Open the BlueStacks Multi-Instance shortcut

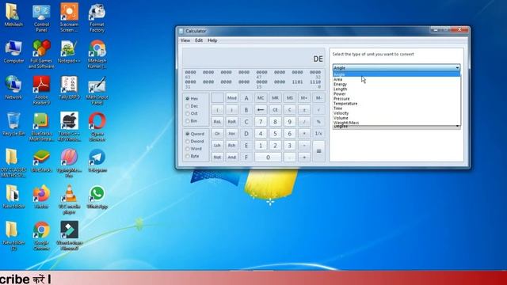point(41,127)
